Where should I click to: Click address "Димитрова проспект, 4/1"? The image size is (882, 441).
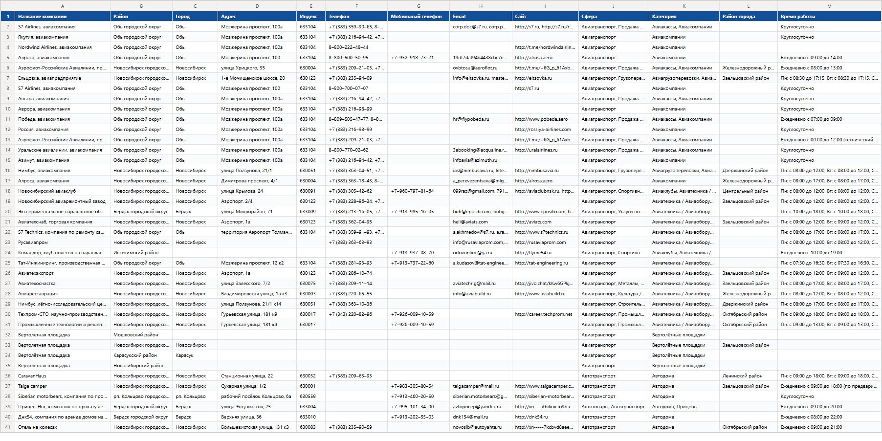[257, 181]
